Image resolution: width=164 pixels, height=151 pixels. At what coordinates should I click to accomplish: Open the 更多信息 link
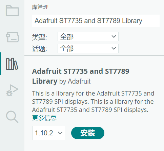click(x=44, y=118)
